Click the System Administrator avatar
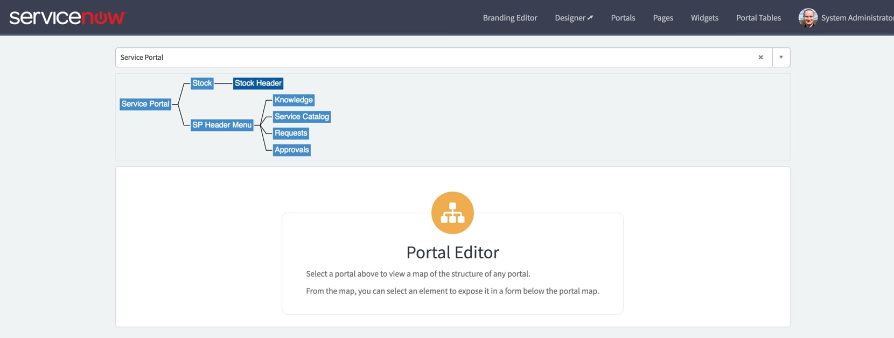Screen dimensions: 894x338 click(808, 18)
